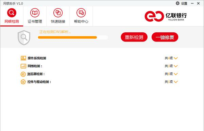Click the 操作系统检测 computer icon
The width and height of the screenshot is (204, 131).
[23, 58]
